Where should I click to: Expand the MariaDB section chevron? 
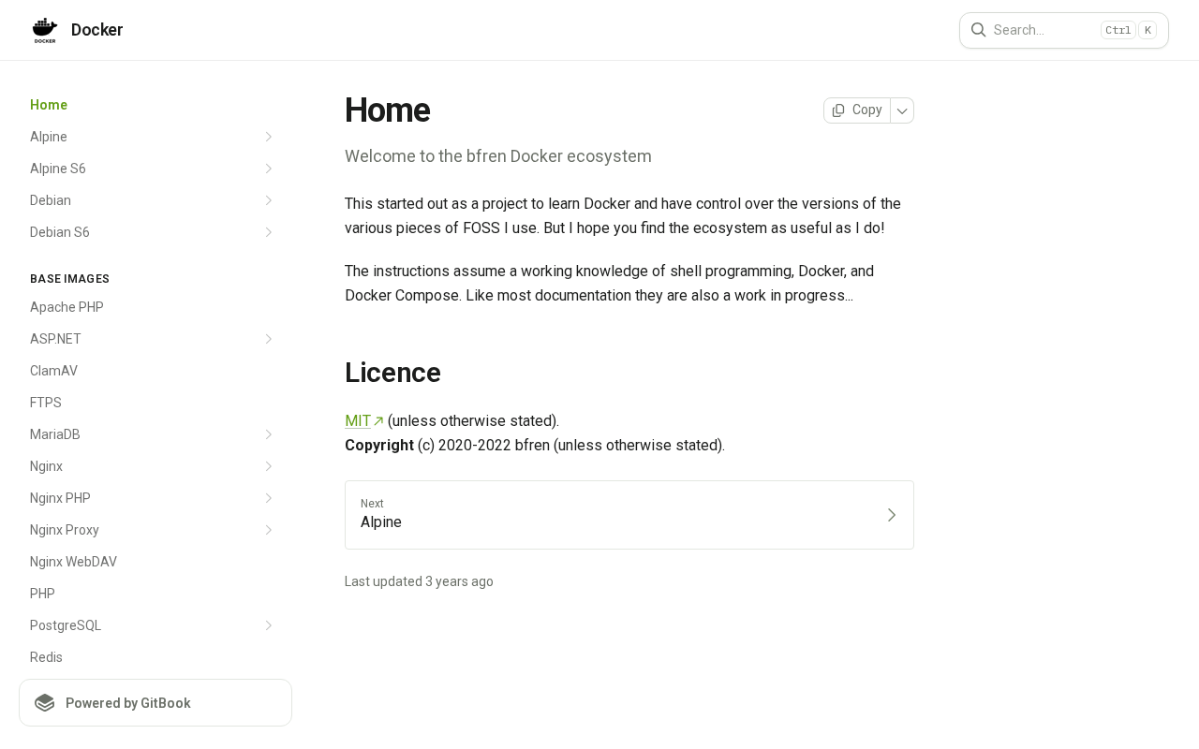(268, 434)
